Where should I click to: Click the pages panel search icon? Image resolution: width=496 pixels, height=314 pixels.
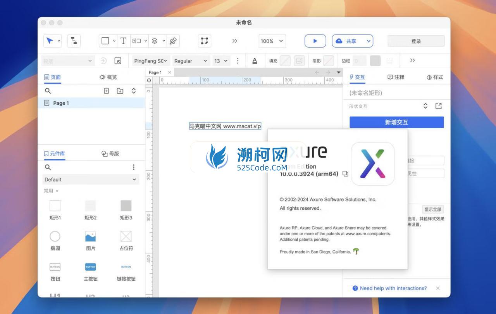pos(48,91)
